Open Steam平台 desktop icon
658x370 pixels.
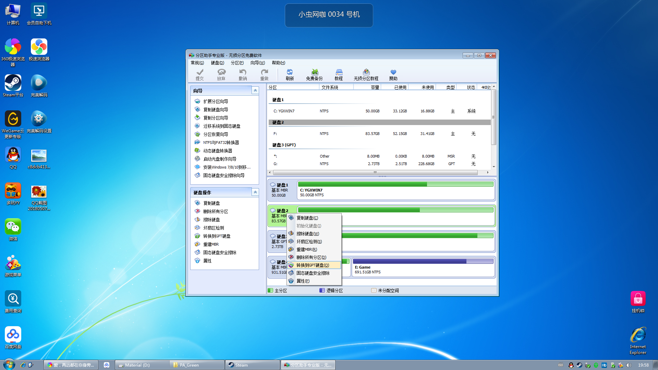[13, 86]
